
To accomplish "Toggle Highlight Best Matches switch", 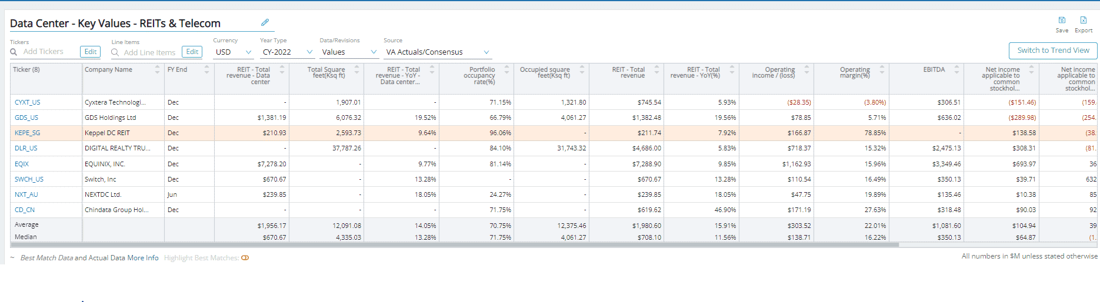I will tap(245, 258).
